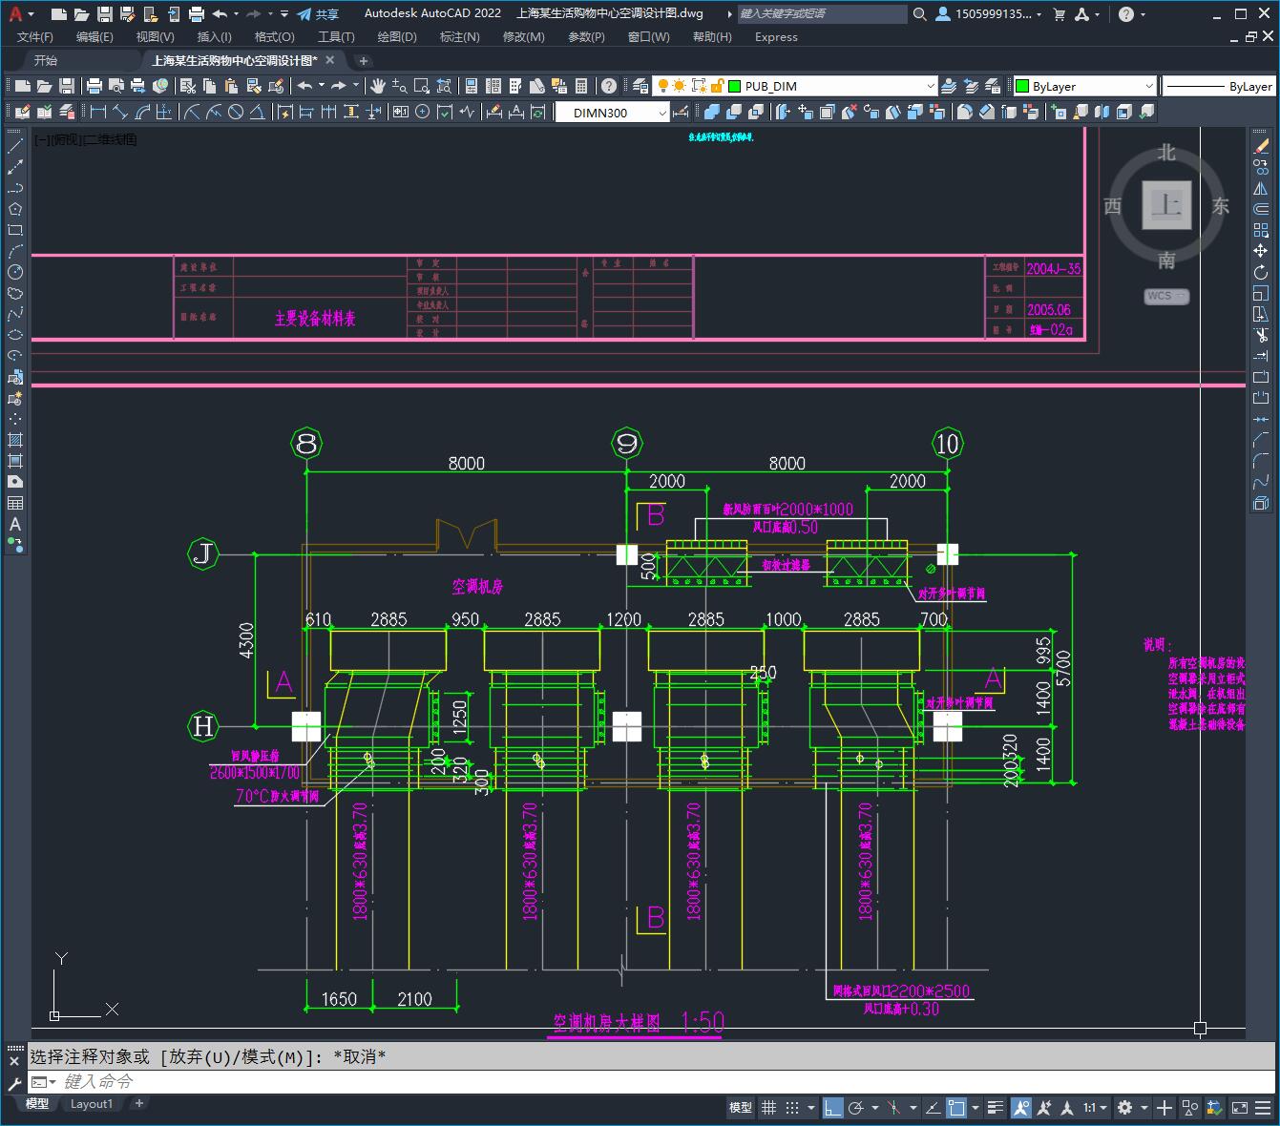The width and height of the screenshot is (1280, 1126).
Task: Click the green ByLayer color swatch
Action: (1021, 86)
